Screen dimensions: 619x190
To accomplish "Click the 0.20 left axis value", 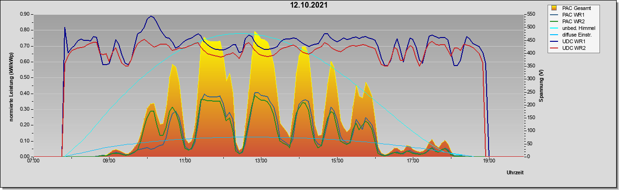I will (25, 125).
